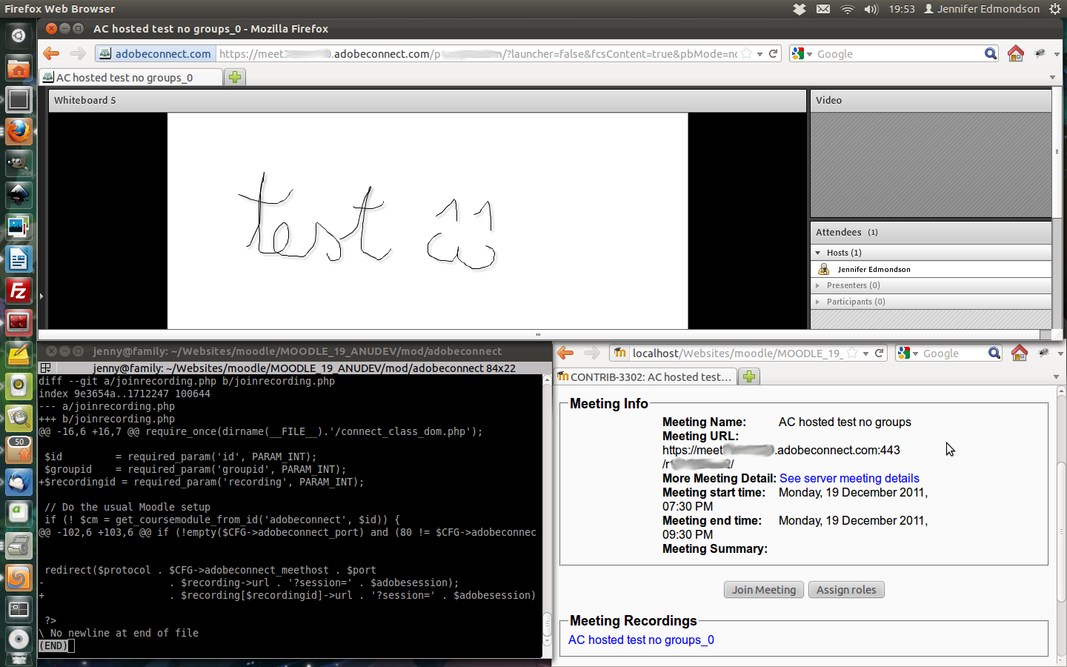Screen dimensions: 1067x667
Task: Click the Whiteboard 5 pod title
Action: pyautogui.click(x=84, y=100)
